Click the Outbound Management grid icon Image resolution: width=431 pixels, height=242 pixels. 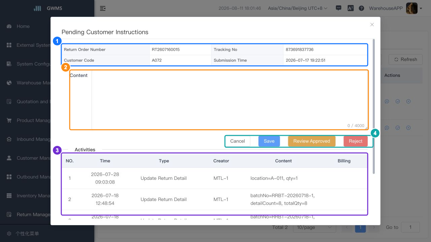click(x=9, y=177)
